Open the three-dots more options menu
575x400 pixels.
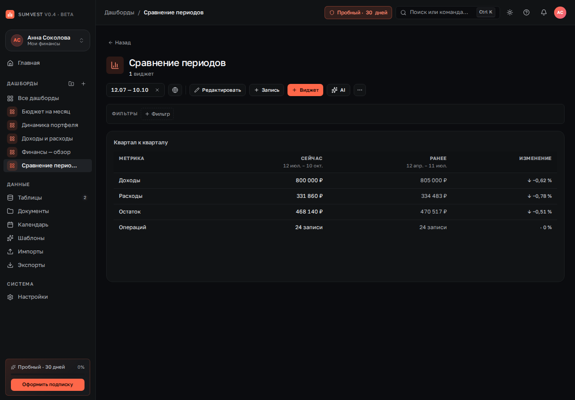[x=360, y=90]
